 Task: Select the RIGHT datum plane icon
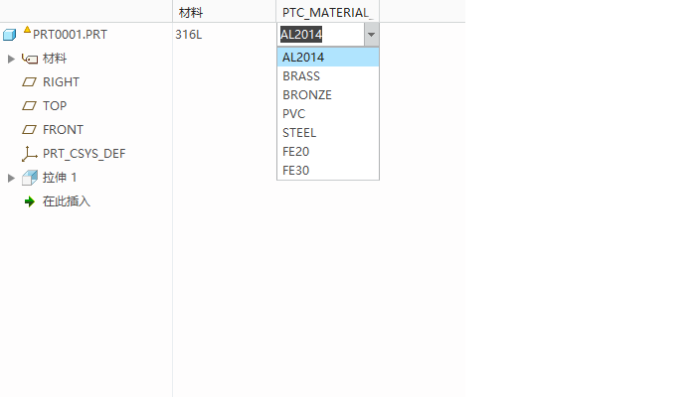coord(29,82)
